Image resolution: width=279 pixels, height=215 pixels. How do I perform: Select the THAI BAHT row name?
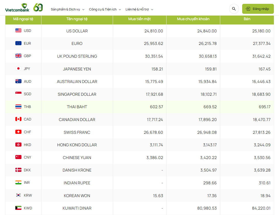point(77,107)
